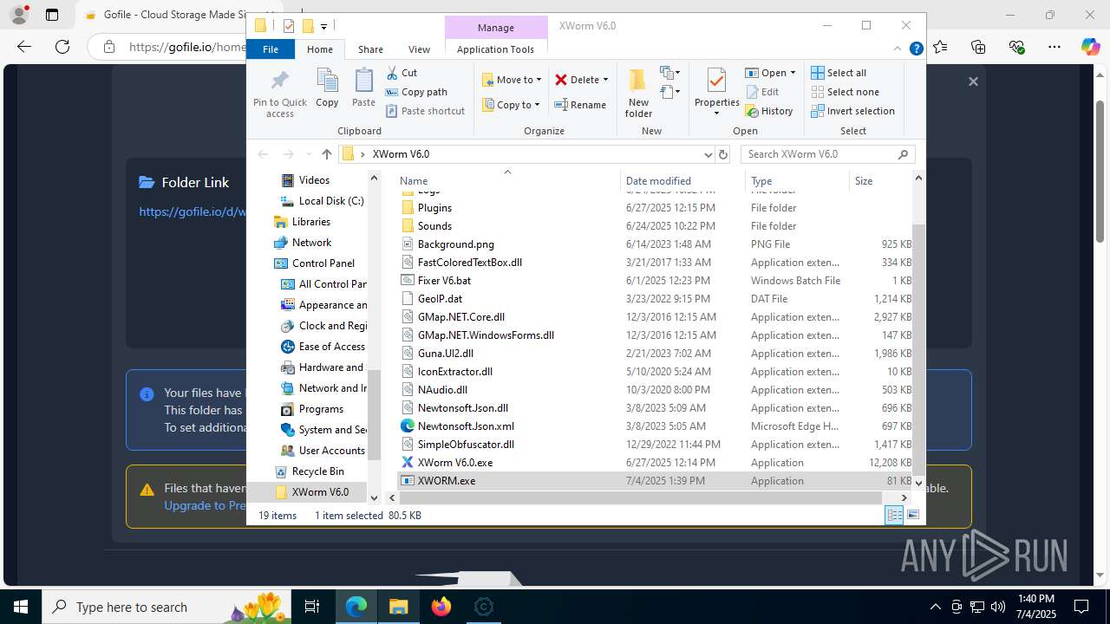Open the gofile.io folder link

[x=193, y=211]
